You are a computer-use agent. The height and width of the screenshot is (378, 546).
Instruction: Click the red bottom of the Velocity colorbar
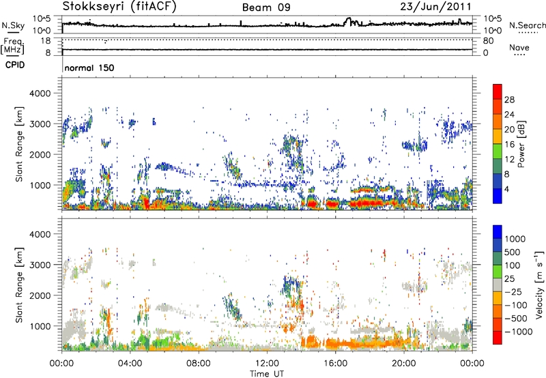tap(498, 338)
